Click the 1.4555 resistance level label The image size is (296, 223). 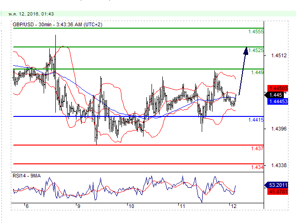pyautogui.click(x=256, y=31)
